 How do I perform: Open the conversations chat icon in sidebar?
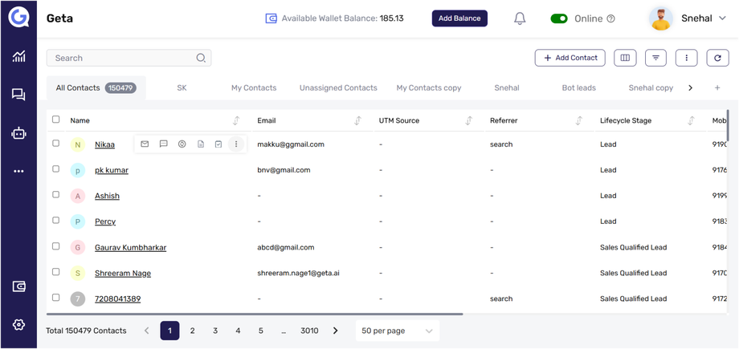[x=18, y=95]
